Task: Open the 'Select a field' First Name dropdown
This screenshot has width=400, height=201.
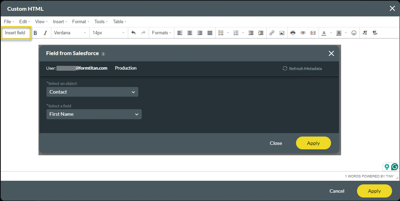Action: coord(94,114)
